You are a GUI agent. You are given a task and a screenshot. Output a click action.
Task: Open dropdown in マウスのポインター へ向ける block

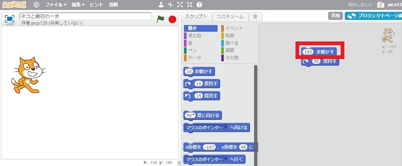225,128
